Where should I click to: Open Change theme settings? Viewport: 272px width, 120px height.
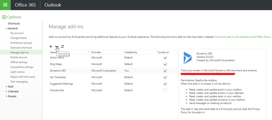tap(19, 38)
